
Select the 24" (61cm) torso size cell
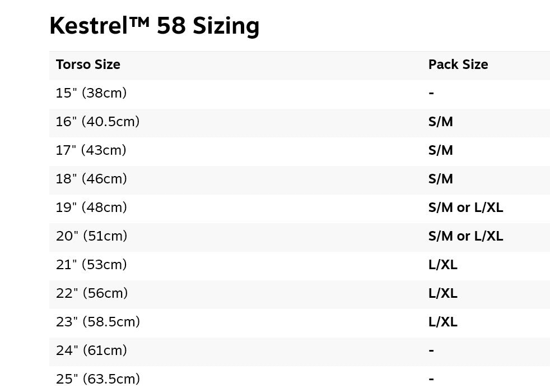(91, 351)
